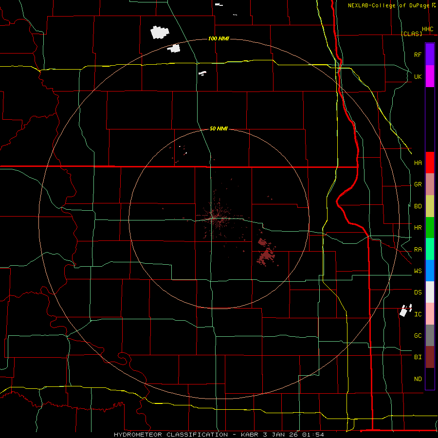Click the RA light green legend swatch
The width and height of the screenshot is (438, 438).
[430, 249]
